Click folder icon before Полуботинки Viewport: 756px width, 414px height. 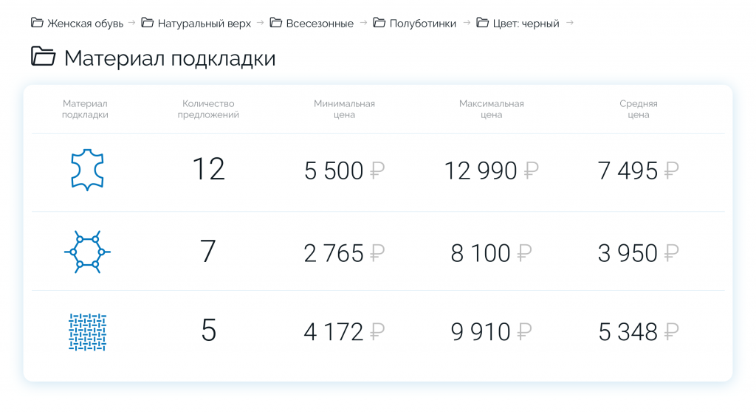[379, 23]
